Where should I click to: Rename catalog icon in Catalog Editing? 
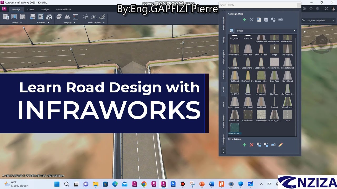(280, 20)
